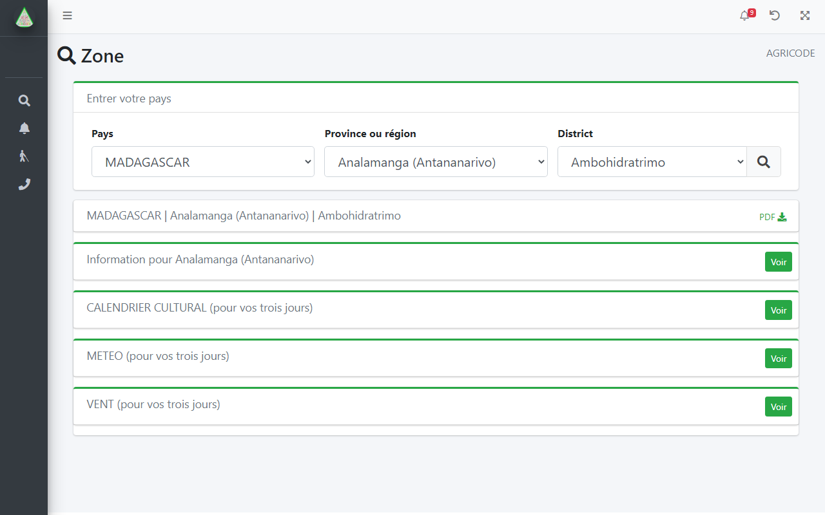Expand the Province ou région dropdown
The image size is (825, 515).
[x=436, y=162]
